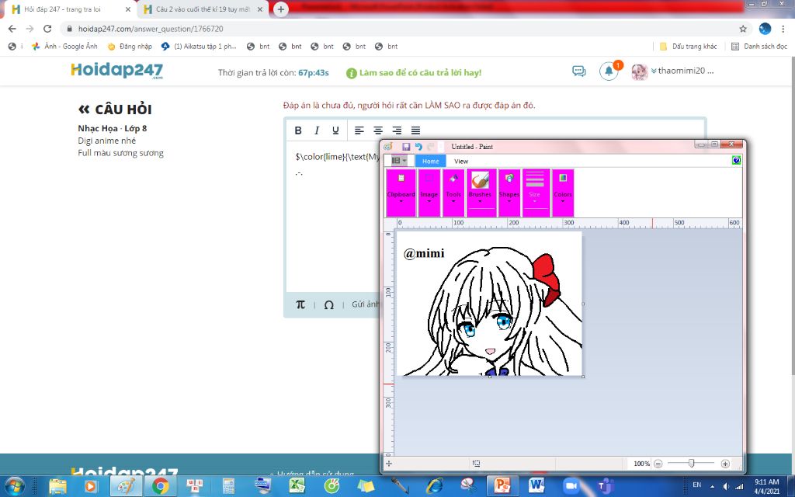Select the Home tab in Paint
This screenshot has width=795, height=497.
pos(430,162)
